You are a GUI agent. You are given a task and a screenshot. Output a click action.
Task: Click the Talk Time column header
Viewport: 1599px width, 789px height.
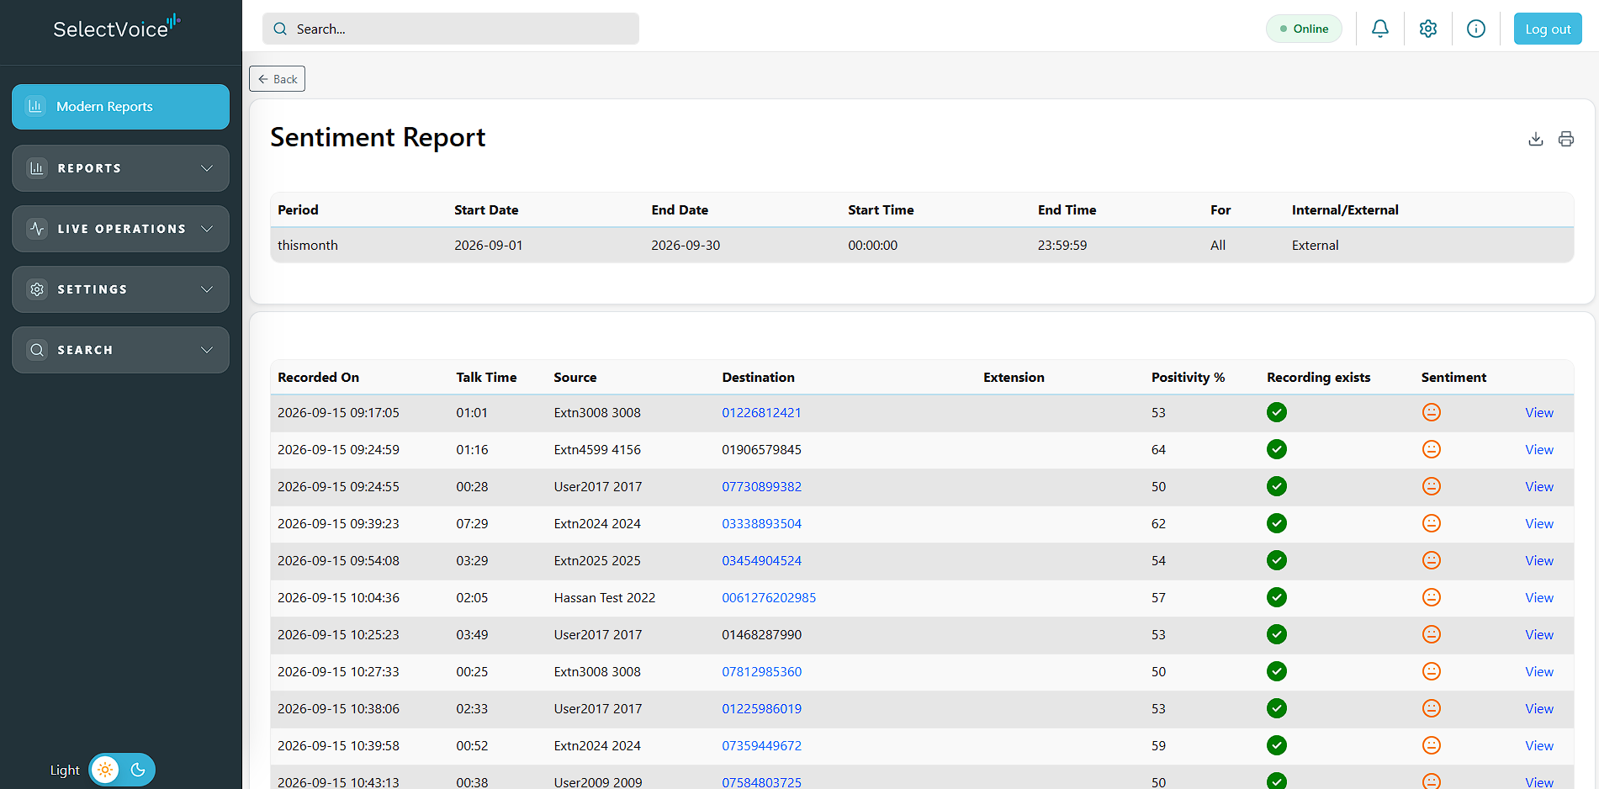486,377
